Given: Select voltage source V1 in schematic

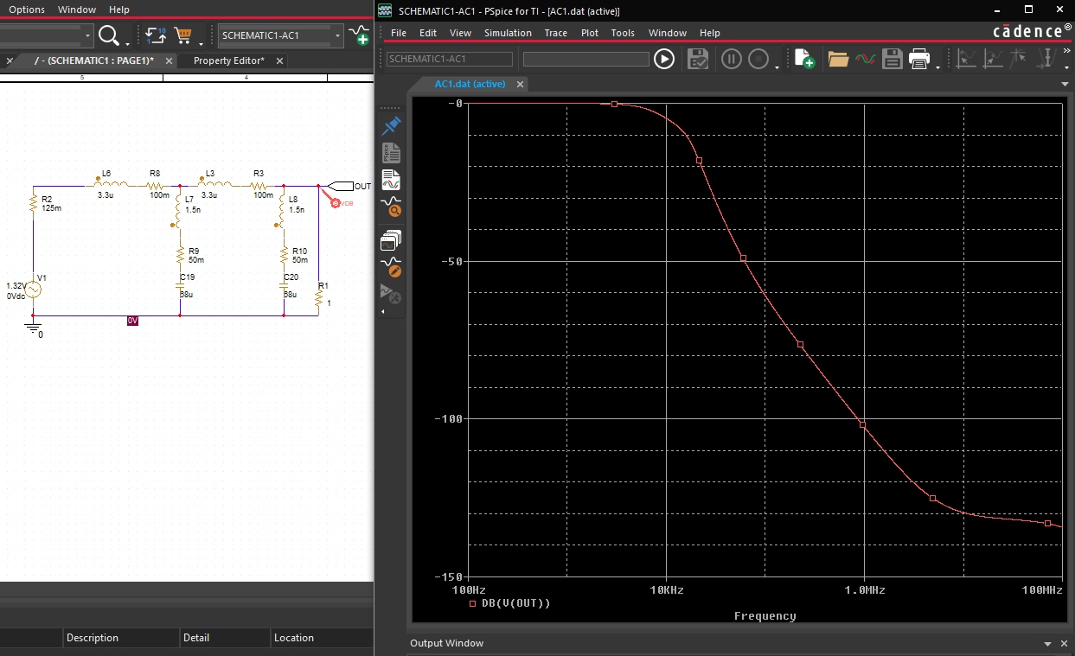Looking at the screenshot, I should click(33, 289).
